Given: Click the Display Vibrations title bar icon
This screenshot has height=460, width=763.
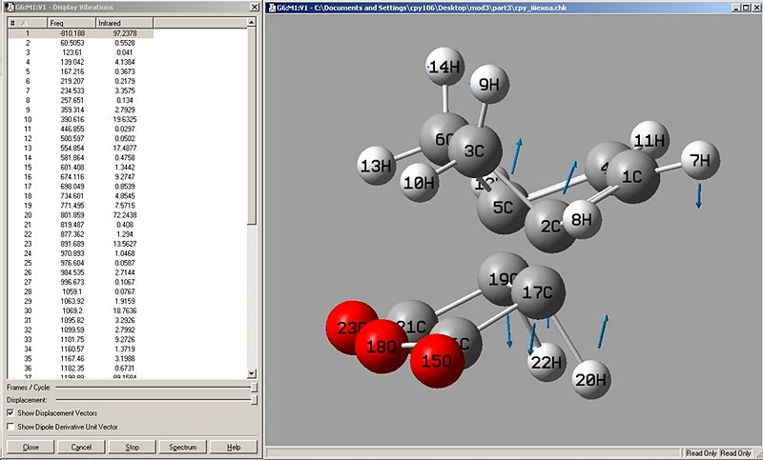Looking at the screenshot, I should coord(10,7).
